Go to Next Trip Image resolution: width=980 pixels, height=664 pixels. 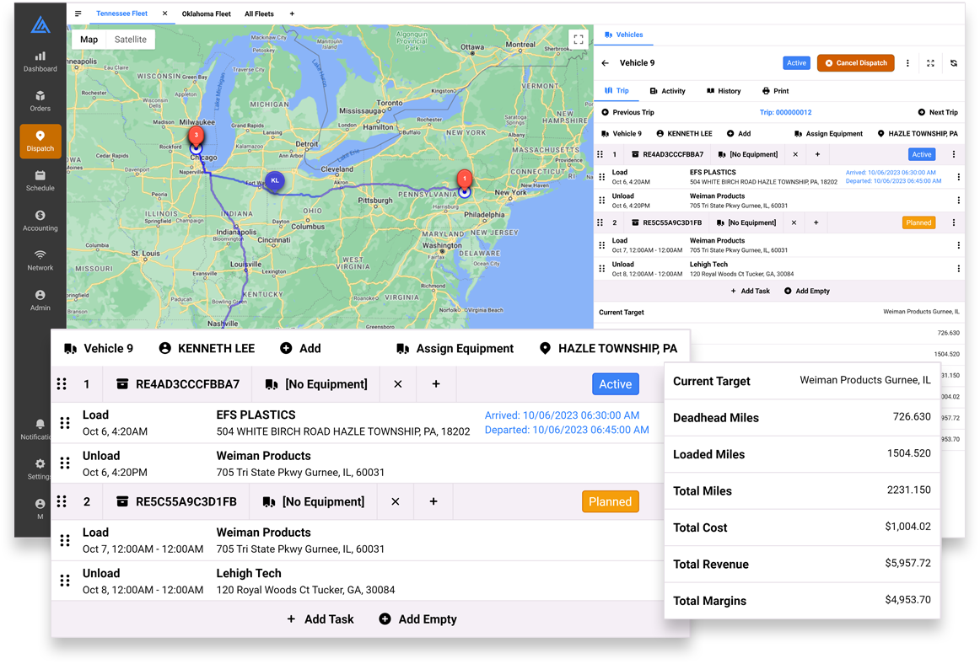click(x=938, y=112)
